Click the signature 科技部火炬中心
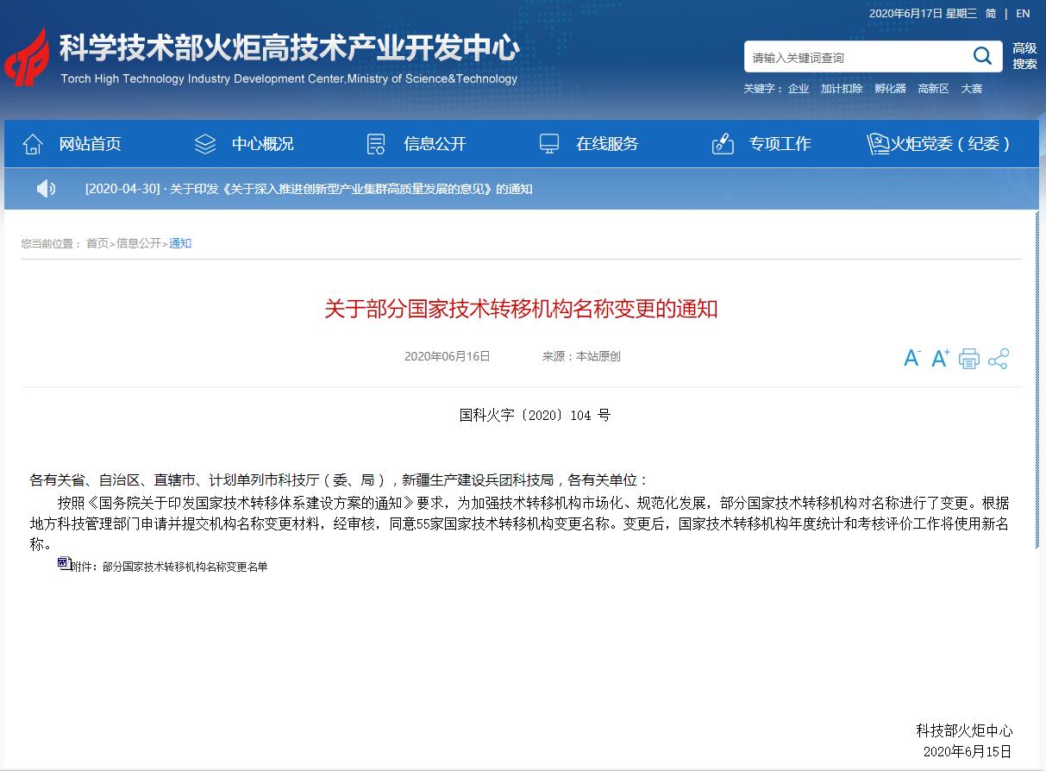 [964, 730]
